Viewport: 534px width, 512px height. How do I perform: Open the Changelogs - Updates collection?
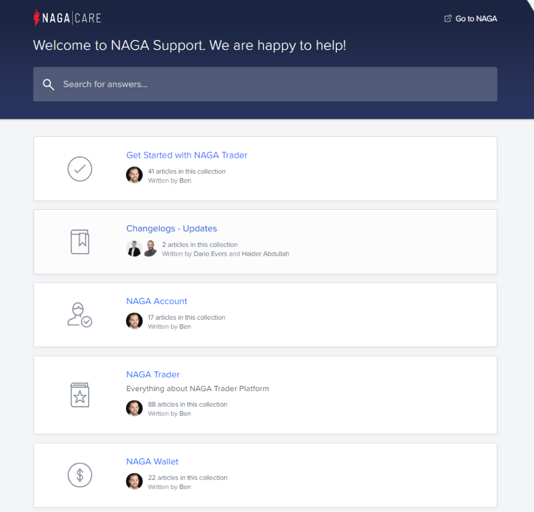[x=171, y=228]
